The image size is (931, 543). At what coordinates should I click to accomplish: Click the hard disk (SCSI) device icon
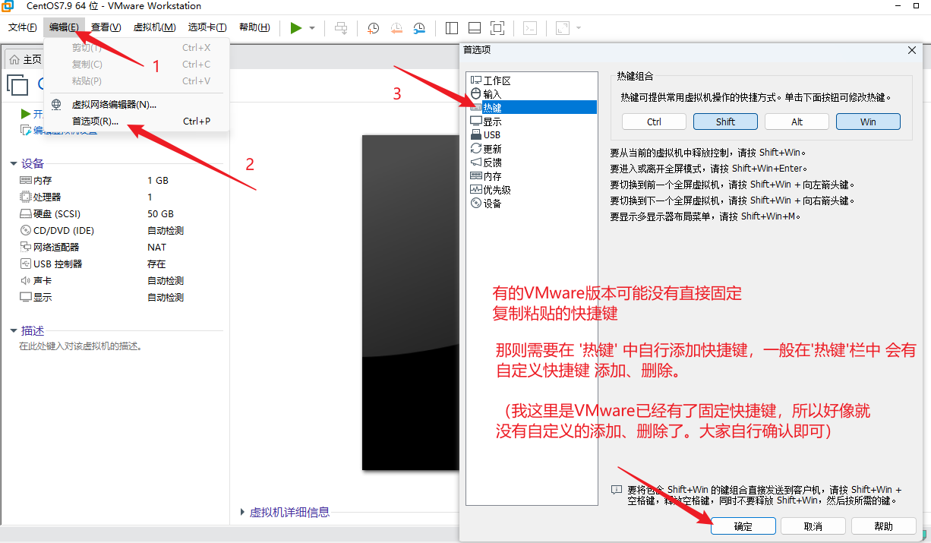[x=26, y=213]
